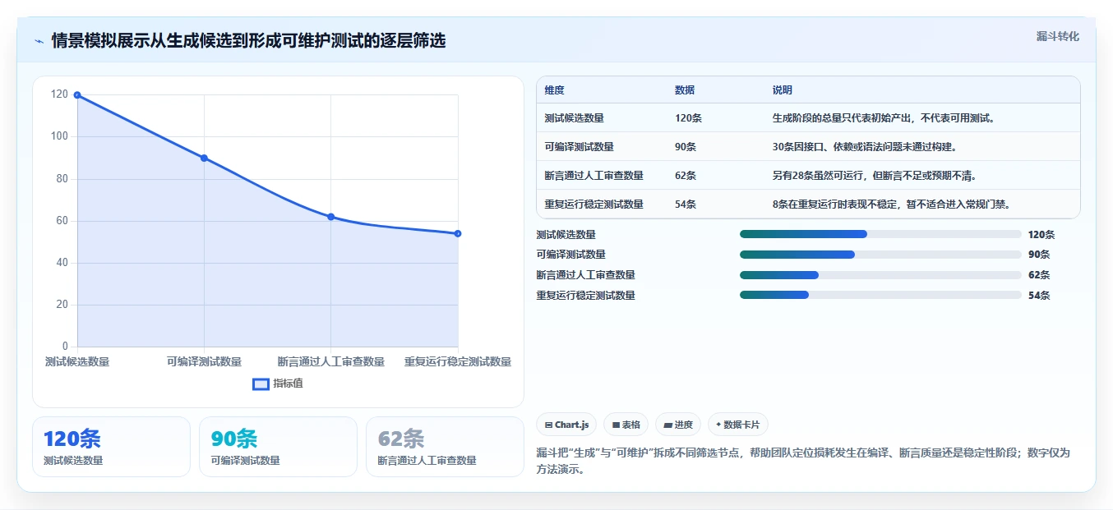This screenshot has height=510, width=1113.
Task: Click the 可编译测试数量 progress bar label
Action: (570, 255)
